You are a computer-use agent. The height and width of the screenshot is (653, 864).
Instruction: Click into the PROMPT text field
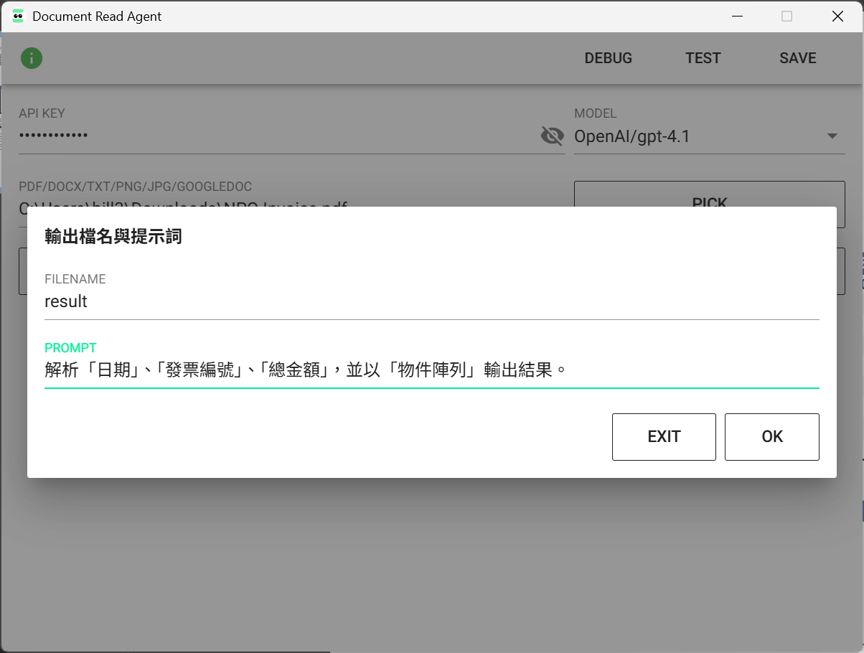(x=431, y=370)
